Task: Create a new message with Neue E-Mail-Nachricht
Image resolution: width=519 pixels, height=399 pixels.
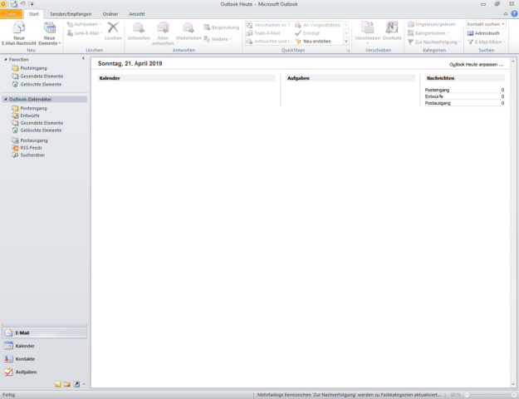Action: click(x=19, y=32)
